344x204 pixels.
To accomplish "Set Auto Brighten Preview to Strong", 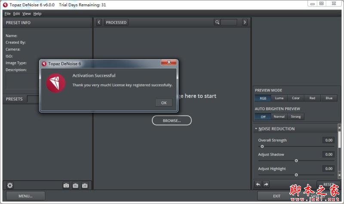I will (x=296, y=117).
